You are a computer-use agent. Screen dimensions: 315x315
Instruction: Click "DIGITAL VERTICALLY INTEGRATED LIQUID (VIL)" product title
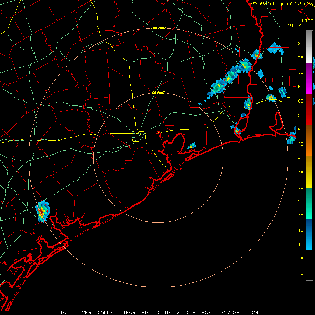point(123,313)
